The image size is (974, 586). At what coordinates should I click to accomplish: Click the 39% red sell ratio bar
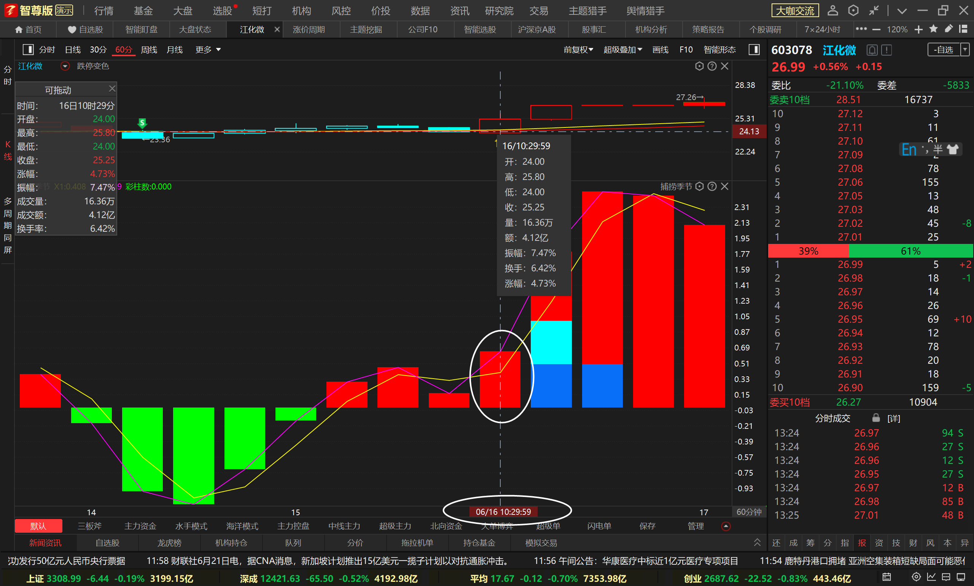808,251
